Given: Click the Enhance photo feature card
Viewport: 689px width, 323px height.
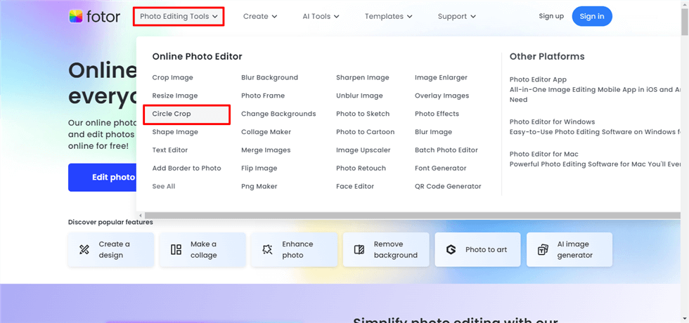Looking at the screenshot, I should click(x=295, y=250).
